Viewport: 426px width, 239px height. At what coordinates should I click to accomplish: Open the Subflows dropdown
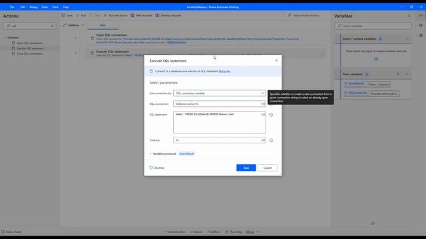73,25
